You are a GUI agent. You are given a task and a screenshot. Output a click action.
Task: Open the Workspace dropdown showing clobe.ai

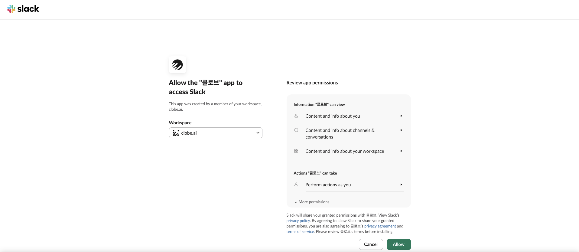click(x=216, y=133)
